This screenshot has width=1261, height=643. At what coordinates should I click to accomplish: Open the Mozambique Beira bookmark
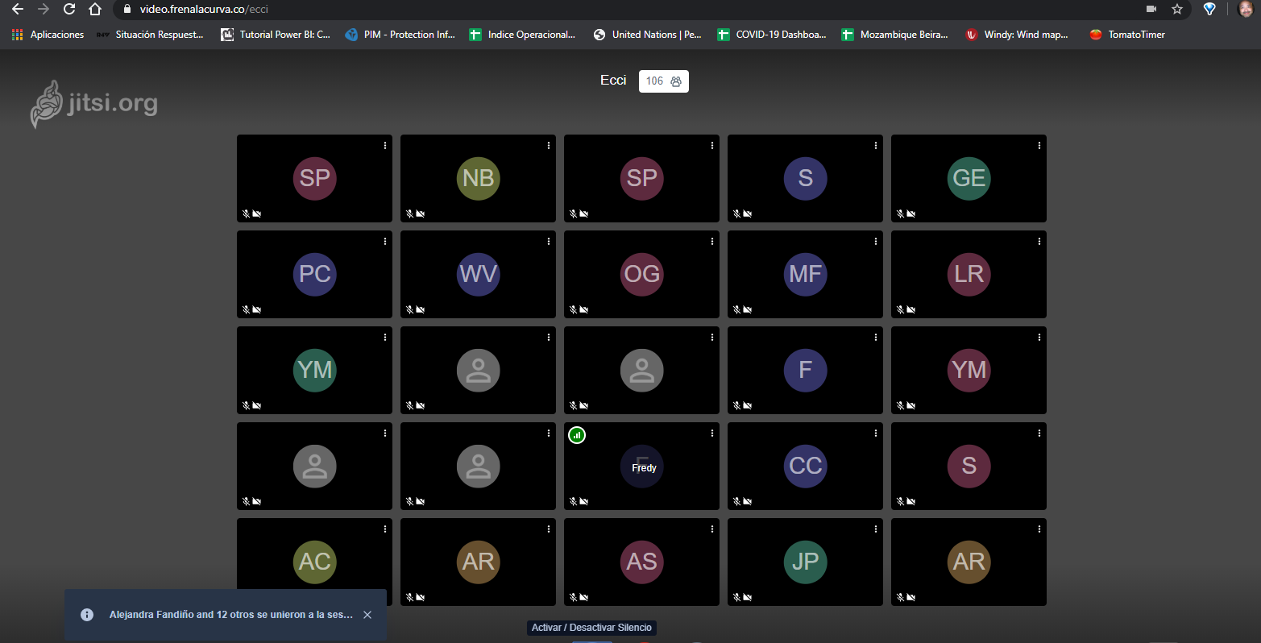pyautogui.click(x=895, y=35)
